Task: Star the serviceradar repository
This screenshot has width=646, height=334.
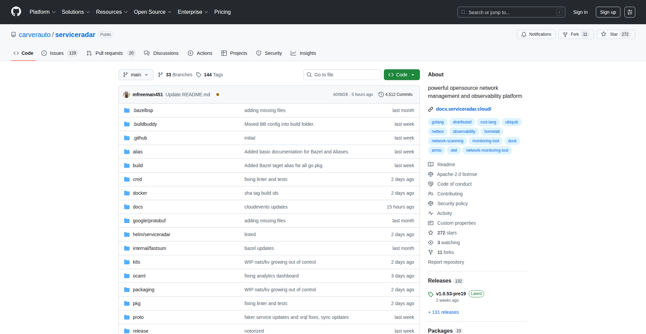Action: tap(615, 34)
